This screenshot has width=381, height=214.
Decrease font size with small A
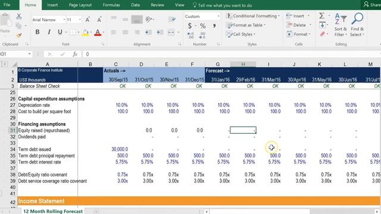point(99,20)
